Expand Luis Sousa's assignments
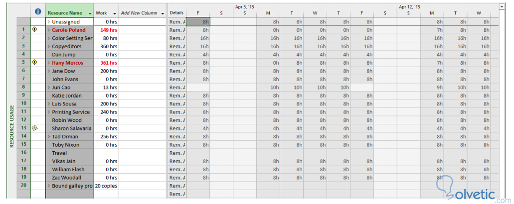Image resolution: width=514 pixels, height=204 pixels. 49,103
